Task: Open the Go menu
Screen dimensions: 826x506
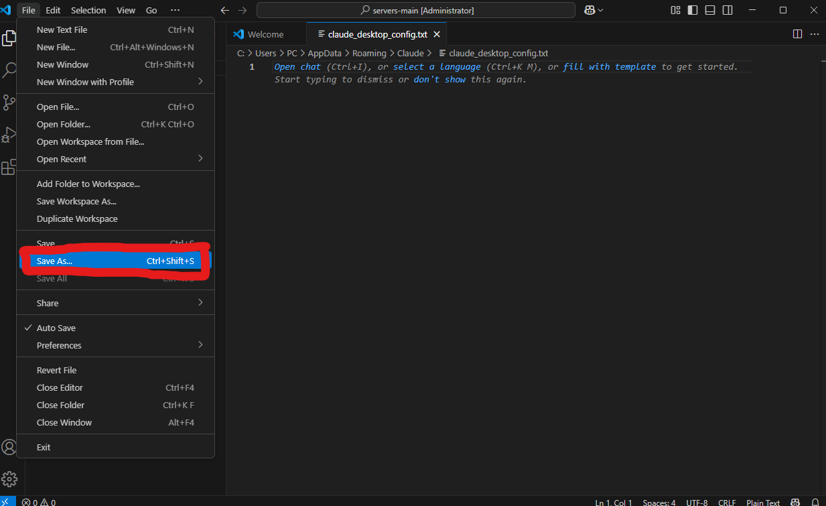Action: [x=151, y=10]
